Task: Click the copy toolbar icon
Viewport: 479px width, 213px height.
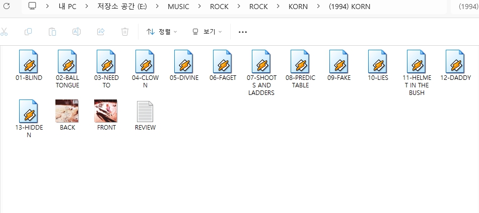Action: click(28, 32)
